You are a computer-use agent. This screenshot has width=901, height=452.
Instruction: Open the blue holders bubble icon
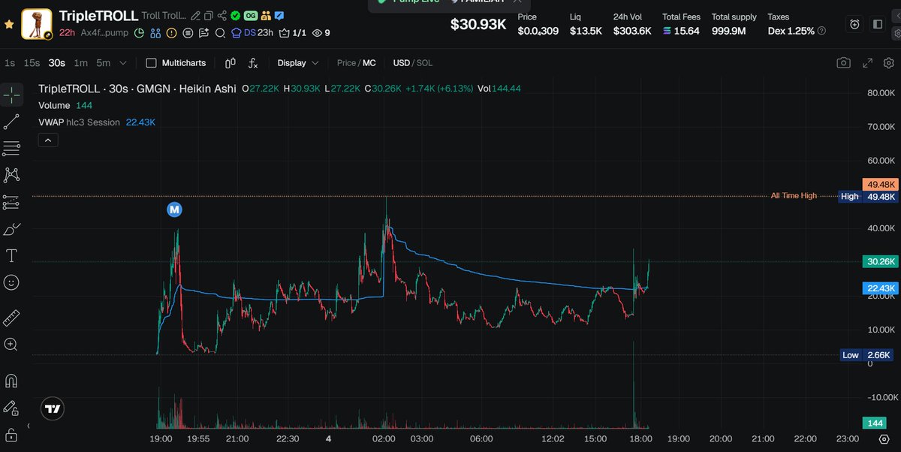(155, 33)
